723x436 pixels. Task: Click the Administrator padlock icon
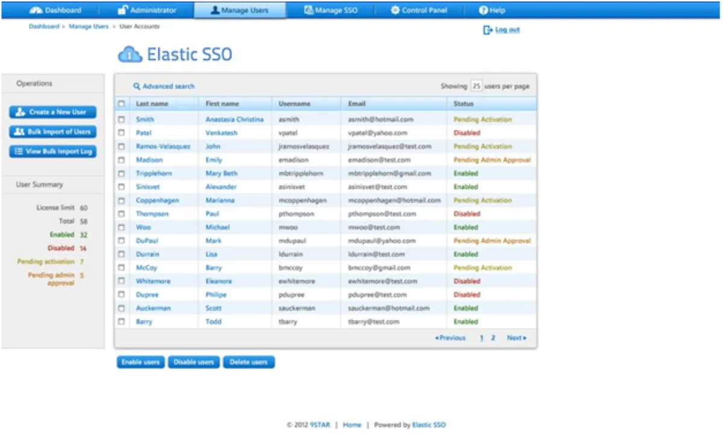(x=122, y=10)
